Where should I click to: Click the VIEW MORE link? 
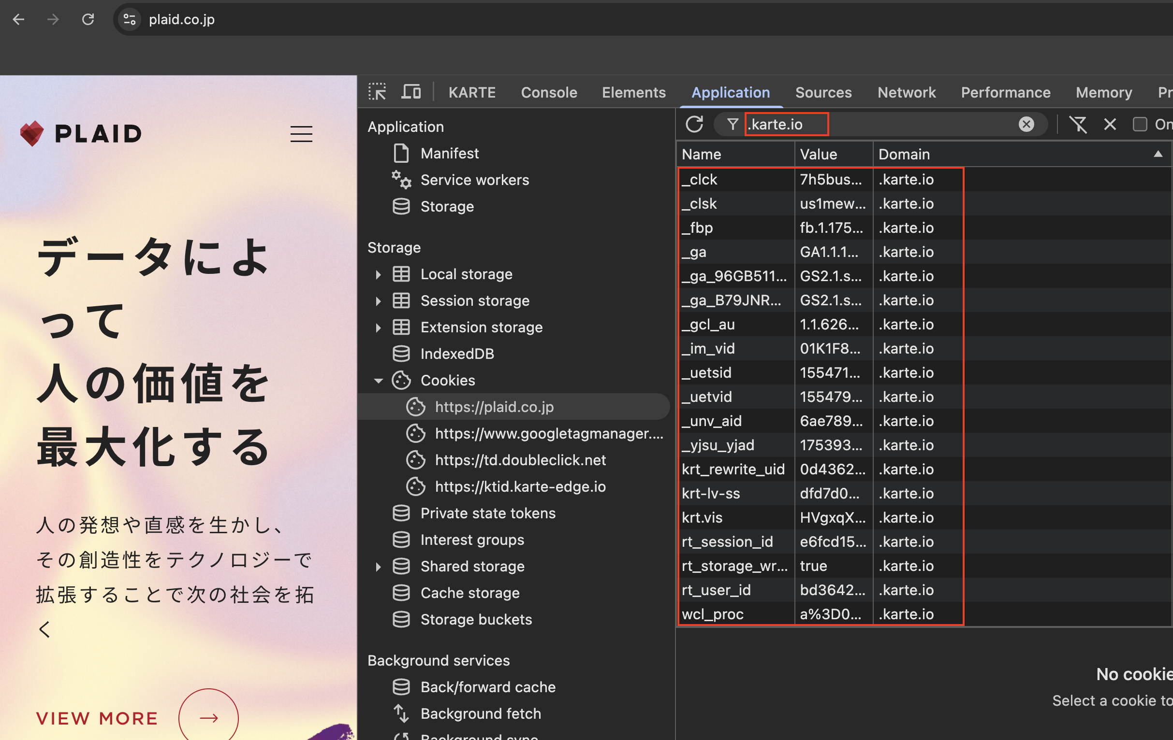pyautogui.click(x=97, y=718)
